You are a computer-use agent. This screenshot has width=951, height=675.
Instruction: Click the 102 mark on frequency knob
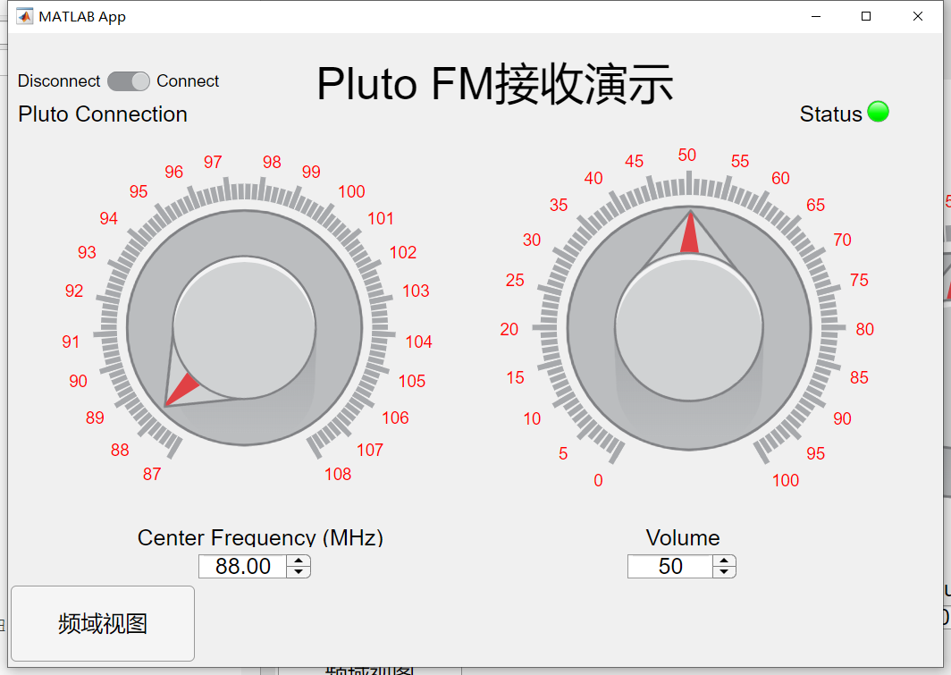click(403, 252)
